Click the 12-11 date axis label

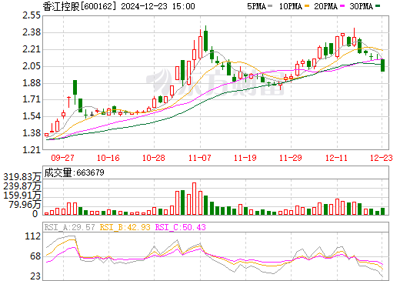click(x=336, y=158)
